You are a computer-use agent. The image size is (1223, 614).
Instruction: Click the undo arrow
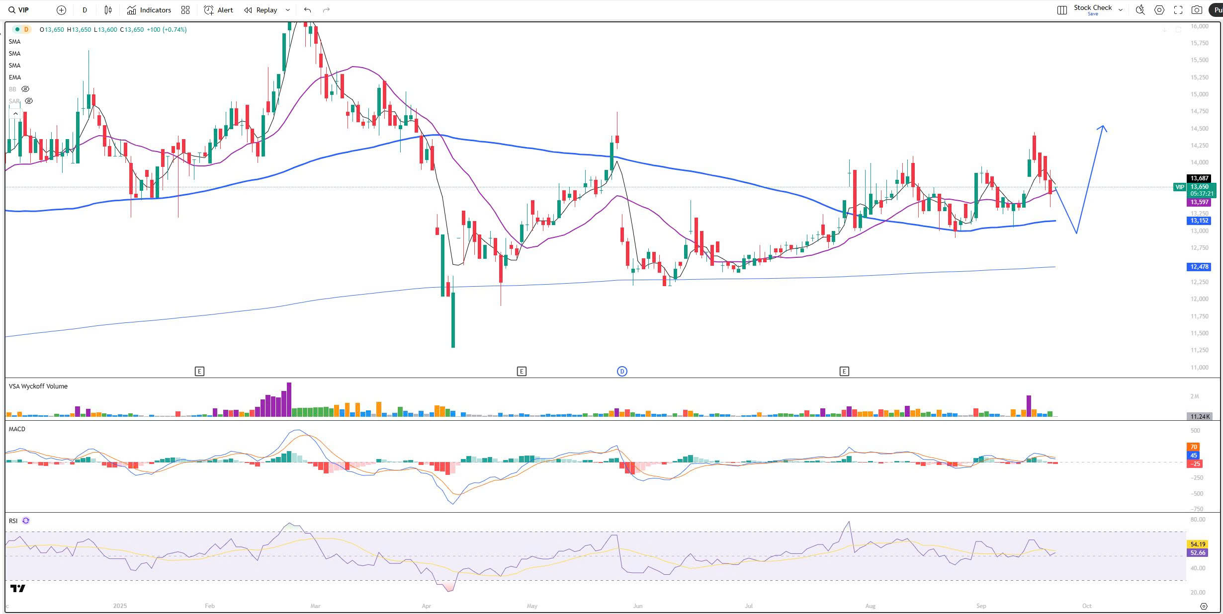tap(307, 10)
